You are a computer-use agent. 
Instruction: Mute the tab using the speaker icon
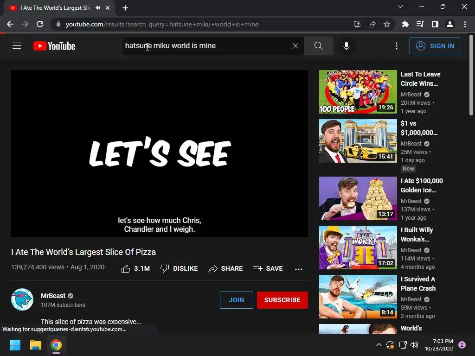(97, 8)
